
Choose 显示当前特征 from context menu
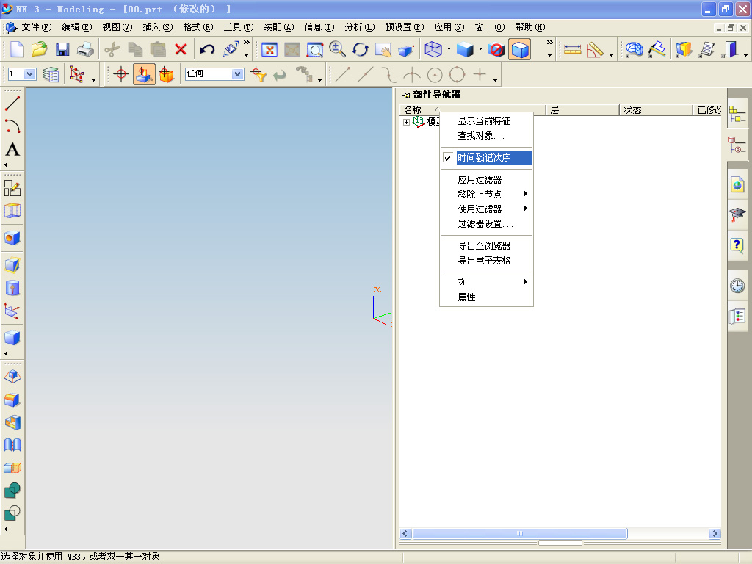coord(486,121)
